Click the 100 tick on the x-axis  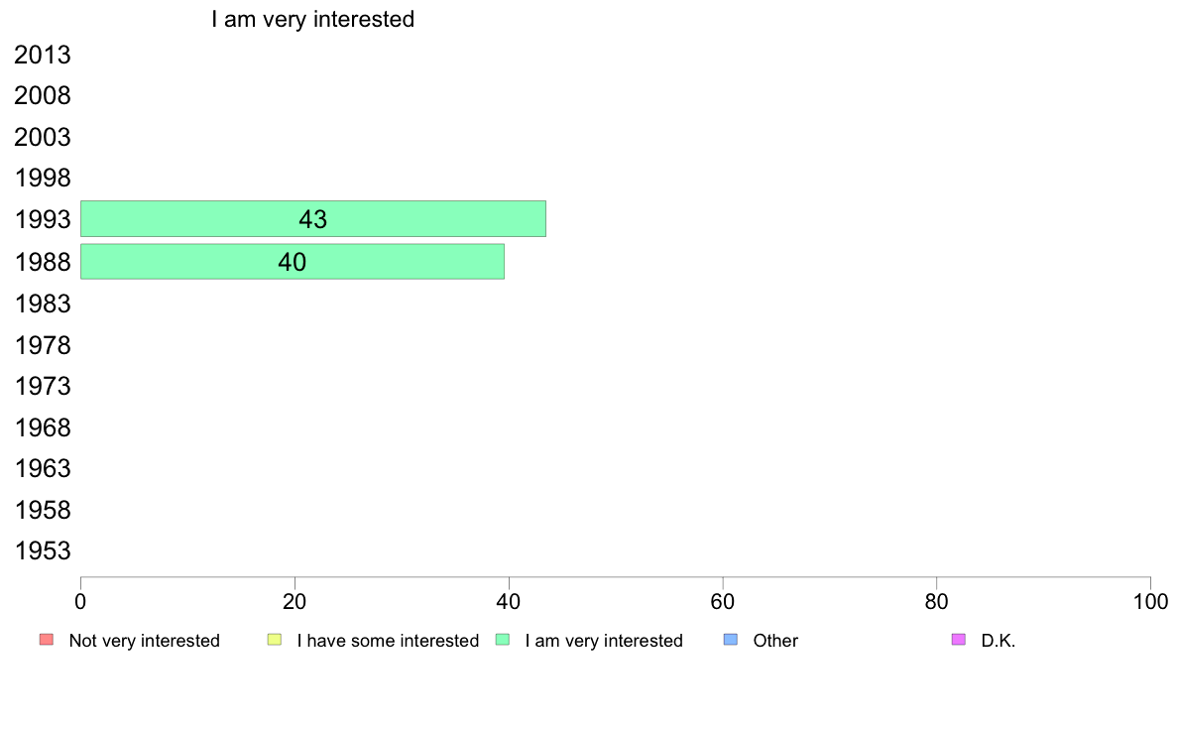(1150, 601)
